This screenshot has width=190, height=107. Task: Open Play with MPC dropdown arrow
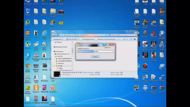point(79,39)
